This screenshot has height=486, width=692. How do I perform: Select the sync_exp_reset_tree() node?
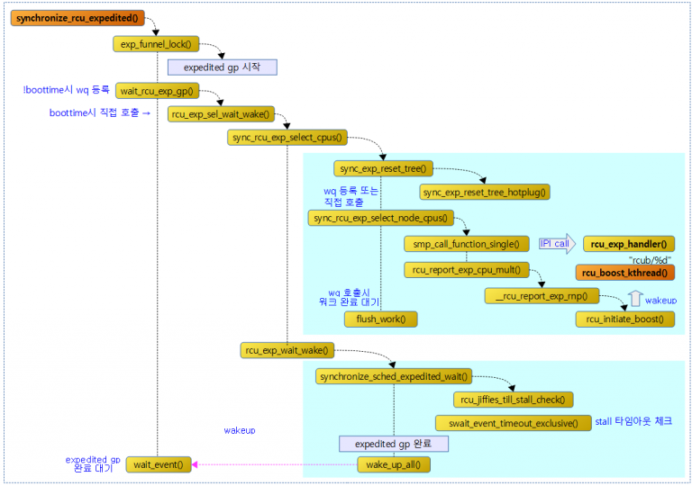384,168
